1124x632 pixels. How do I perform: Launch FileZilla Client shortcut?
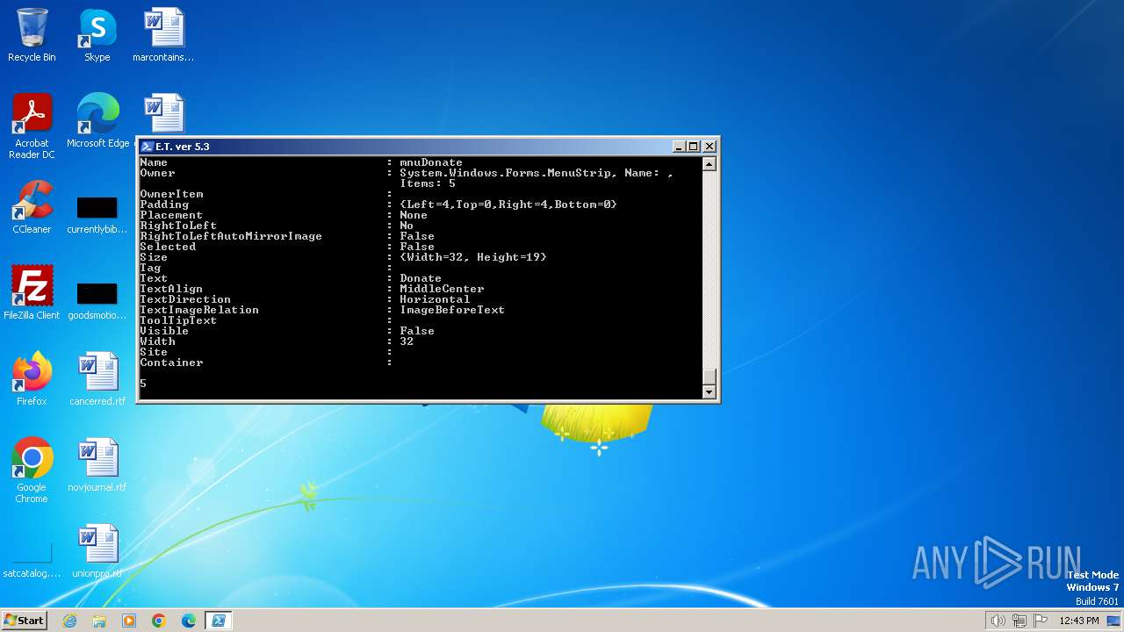pyautogui.click(x=32, y=293)
